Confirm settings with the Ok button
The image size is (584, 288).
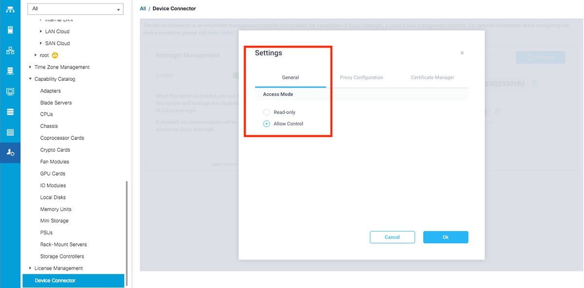click(446, 237)
